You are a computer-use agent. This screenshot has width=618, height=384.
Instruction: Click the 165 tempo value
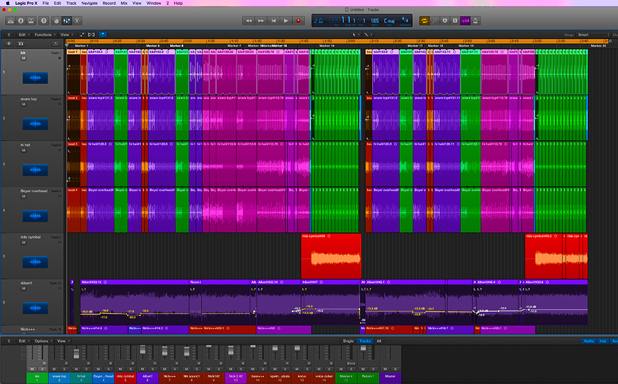pos(375,20)
